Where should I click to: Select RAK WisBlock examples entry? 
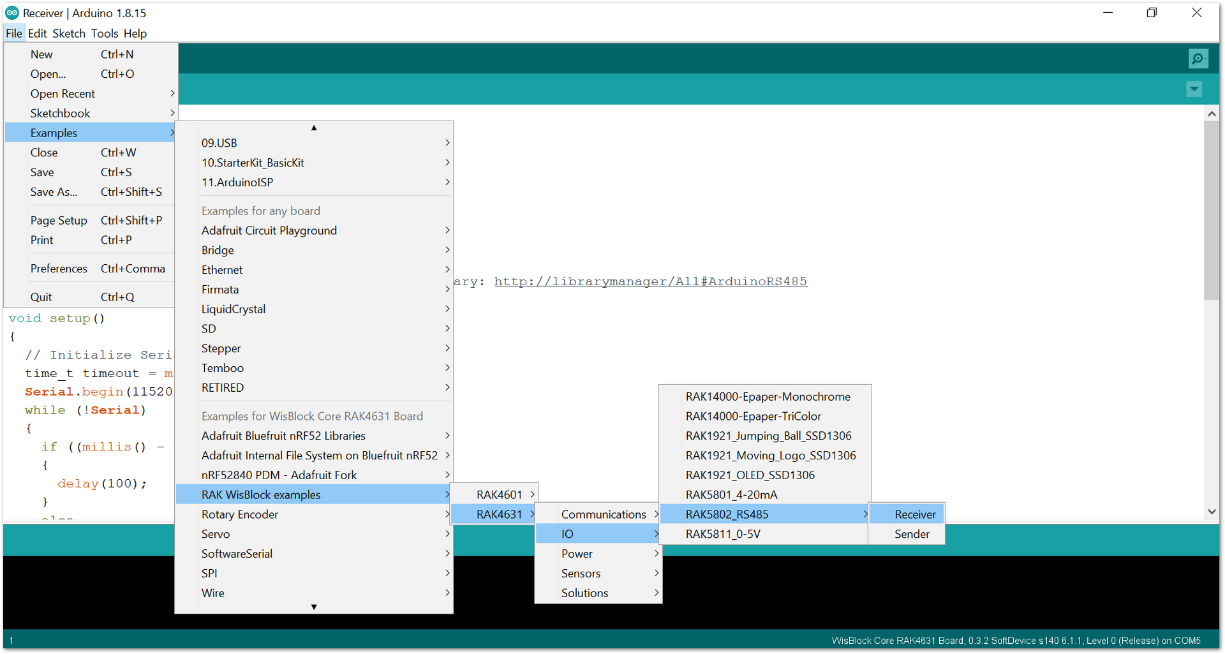314,494
